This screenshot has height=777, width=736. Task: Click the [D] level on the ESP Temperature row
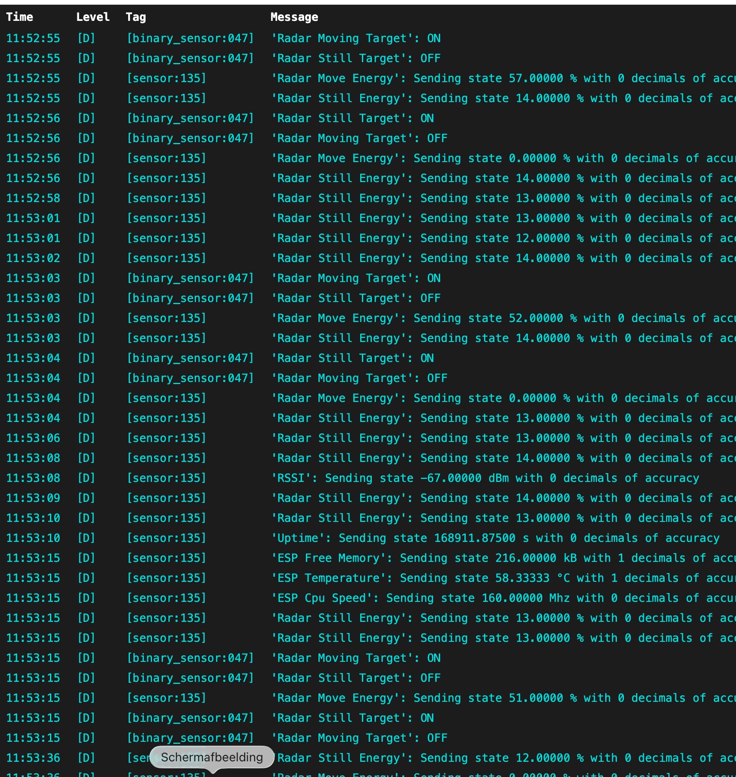point(86,578)
